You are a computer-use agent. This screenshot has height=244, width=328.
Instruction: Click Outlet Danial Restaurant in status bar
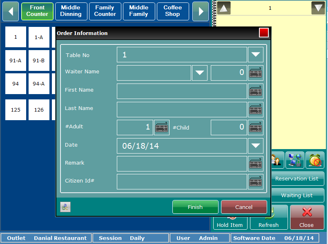pos(46,238)
